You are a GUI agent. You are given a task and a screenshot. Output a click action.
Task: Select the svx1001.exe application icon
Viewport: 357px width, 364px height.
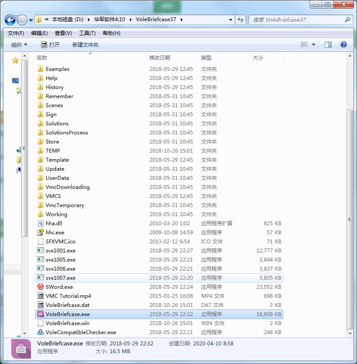40,250
